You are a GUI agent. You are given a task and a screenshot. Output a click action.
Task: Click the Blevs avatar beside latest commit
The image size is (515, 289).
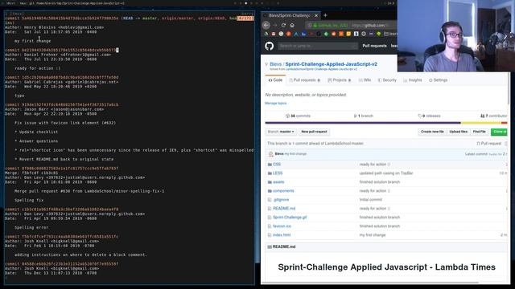[x=271, y=154]
